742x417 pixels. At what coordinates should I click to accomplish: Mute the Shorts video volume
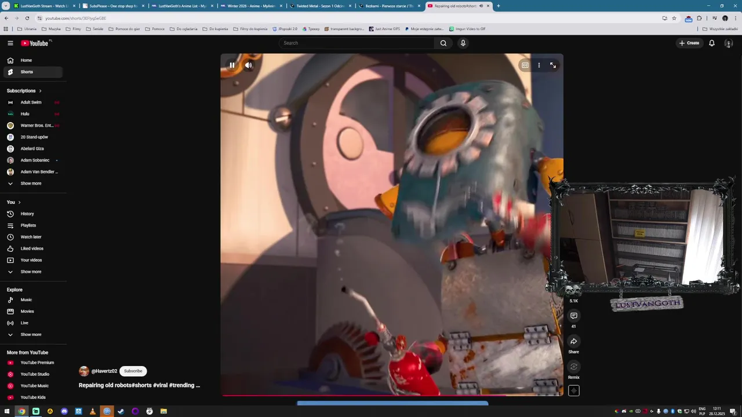pyautogui.click(x=248, y=65)
